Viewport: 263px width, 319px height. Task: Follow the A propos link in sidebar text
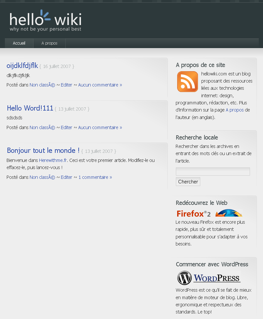click(x=234, y=110)
